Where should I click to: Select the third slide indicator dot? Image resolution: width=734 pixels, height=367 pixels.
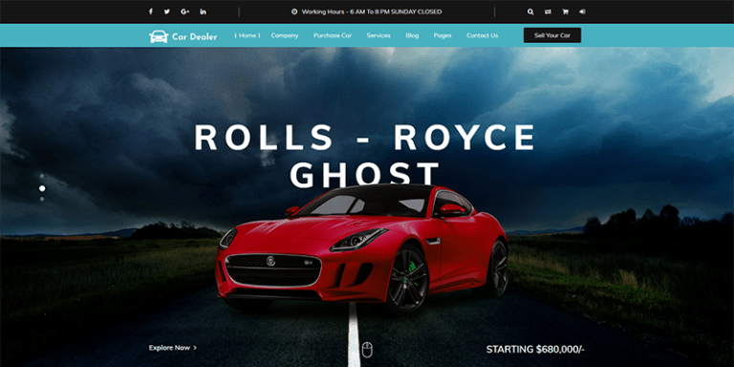(x=42, y=199)
